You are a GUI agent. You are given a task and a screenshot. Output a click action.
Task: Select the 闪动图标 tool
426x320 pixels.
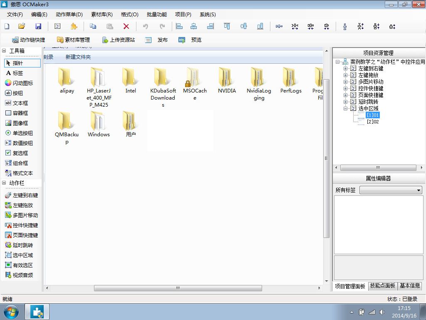pyautogui.click(x=19, y=83)
